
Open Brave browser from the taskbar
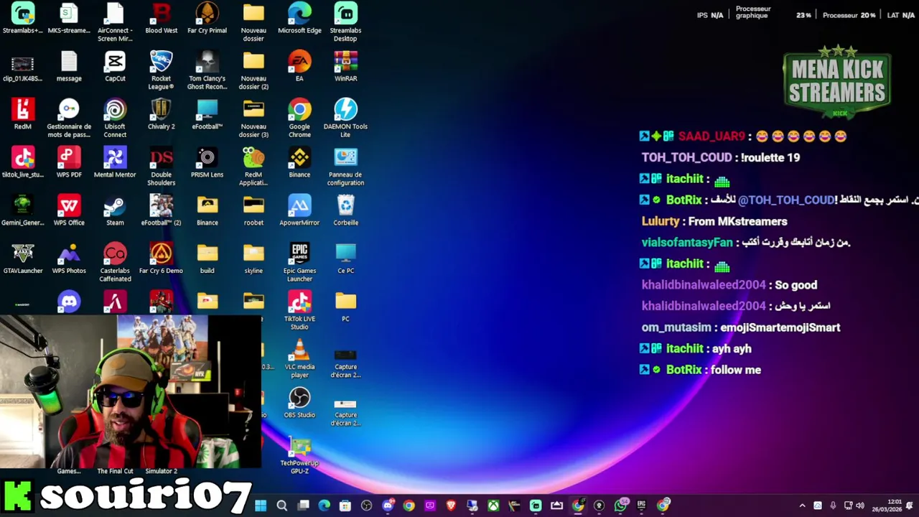click(x=451, y=506)
